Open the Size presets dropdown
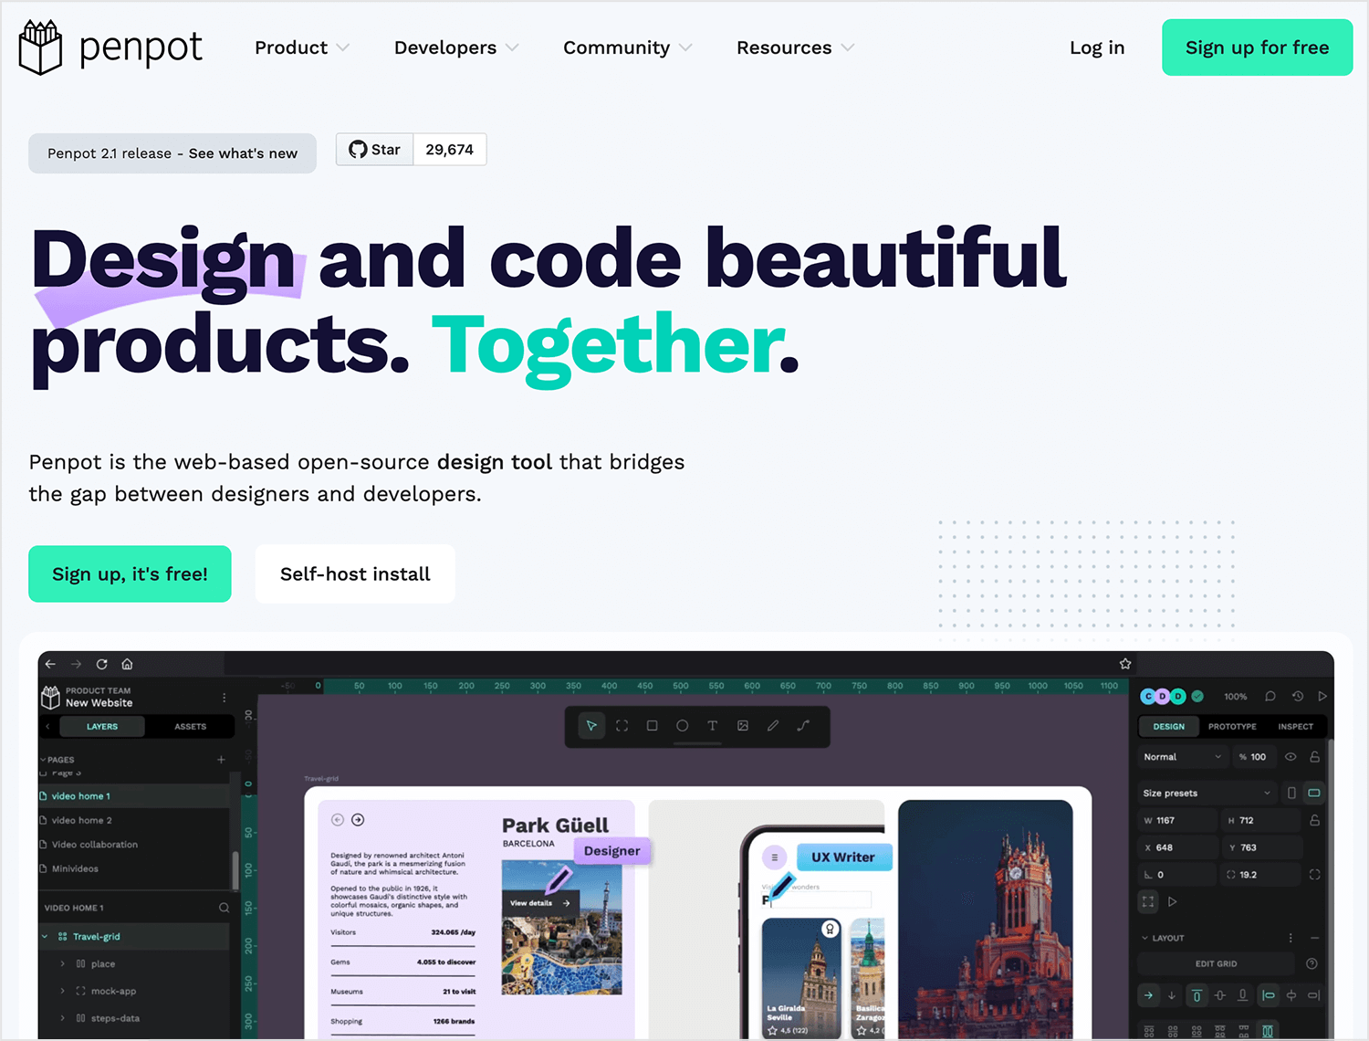 click(x=1207, y=793)
